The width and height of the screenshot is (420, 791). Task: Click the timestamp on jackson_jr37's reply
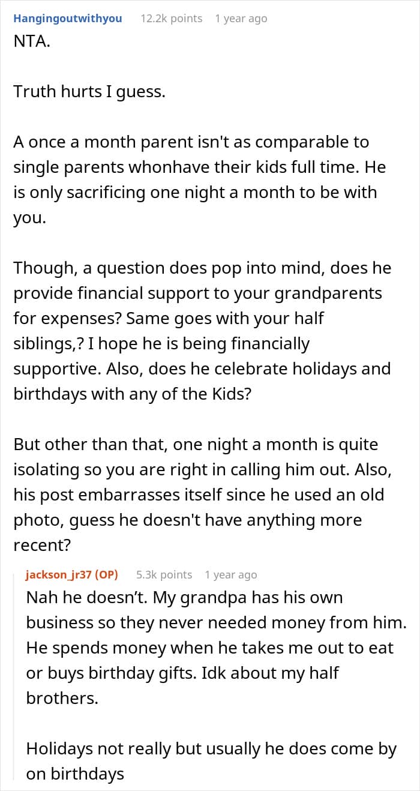pyautogui.click(x=230, y=575)
